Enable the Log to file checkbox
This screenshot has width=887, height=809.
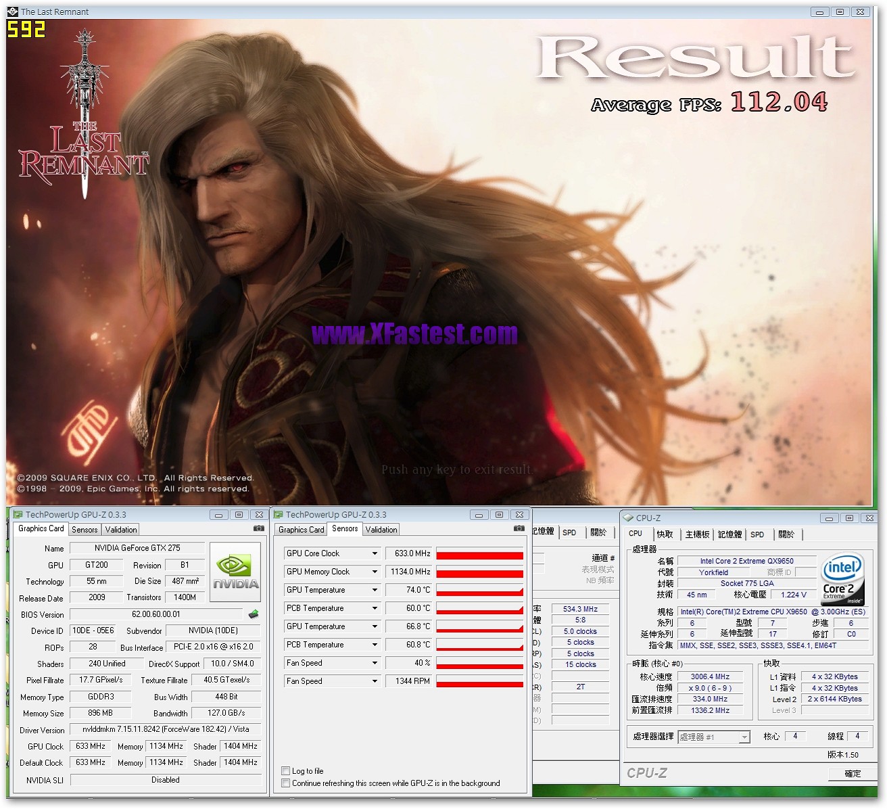click(286, 771)
